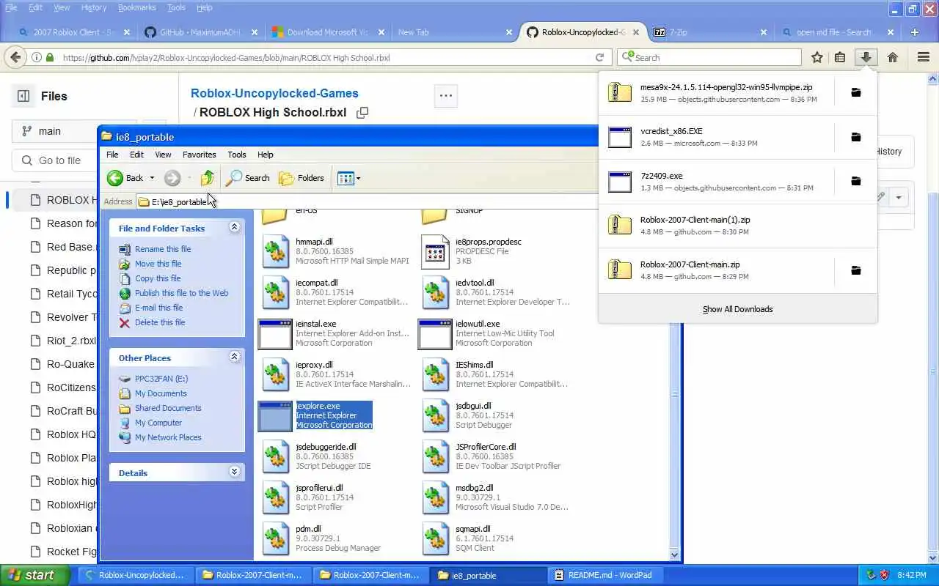Select the iecompat.dll file icon
Image resolution: width=939 pixels, height=586 pixels.
276,292
